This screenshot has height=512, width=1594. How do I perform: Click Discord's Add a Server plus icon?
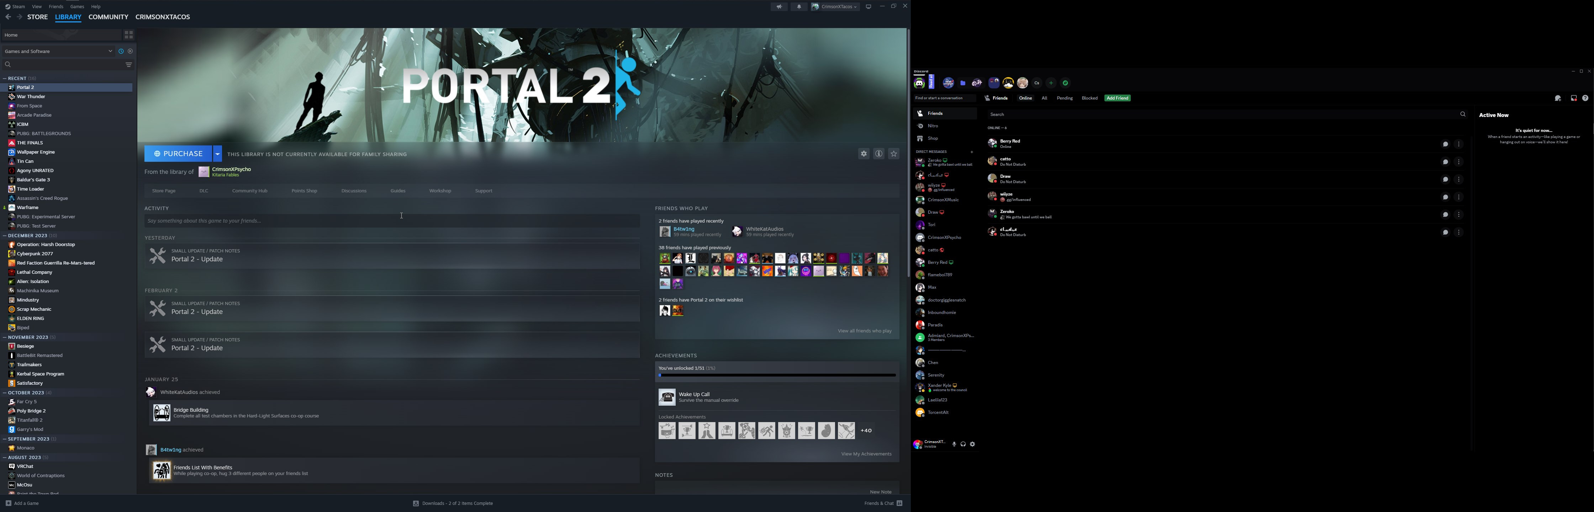pos(1051,83)
